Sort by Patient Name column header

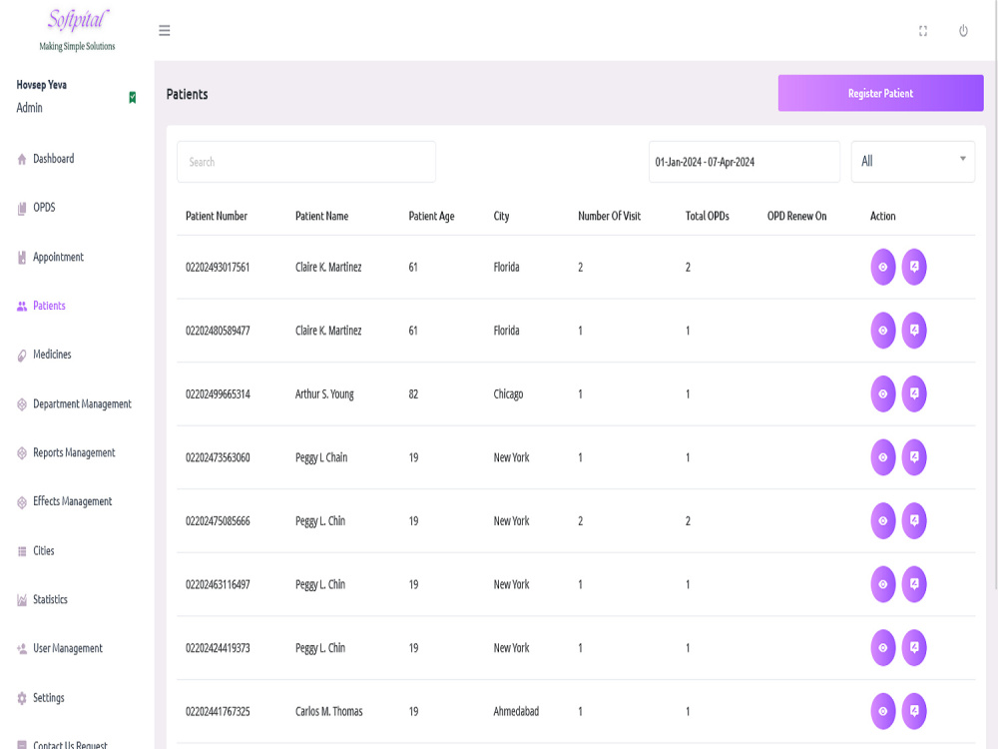point(322,216)
